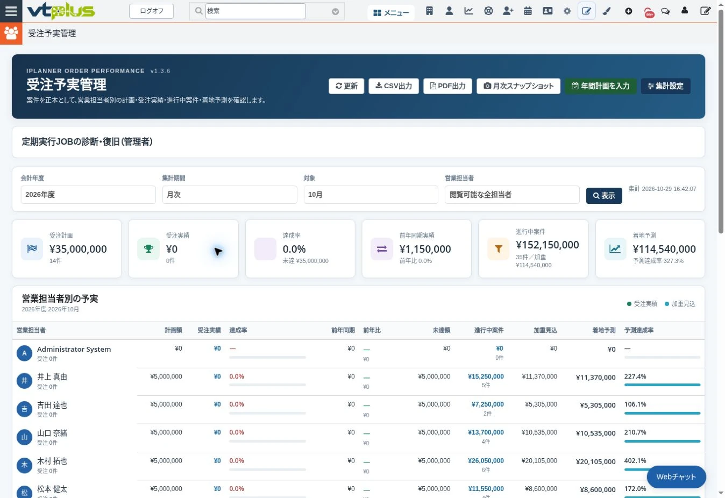
Task: Export with the PDF出力 button
Action: pos(447,86)
